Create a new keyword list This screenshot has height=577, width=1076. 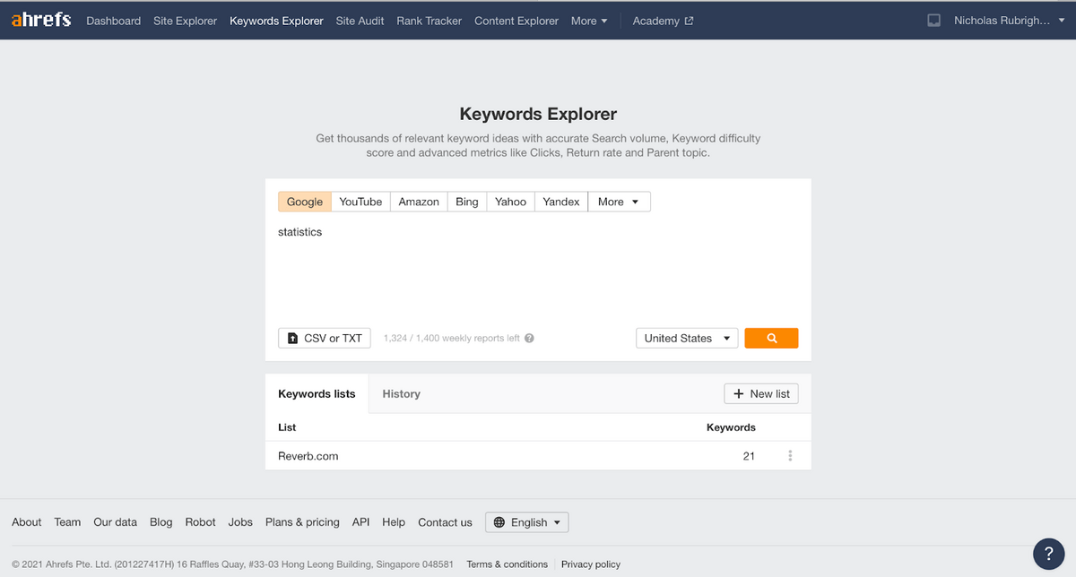761,393
